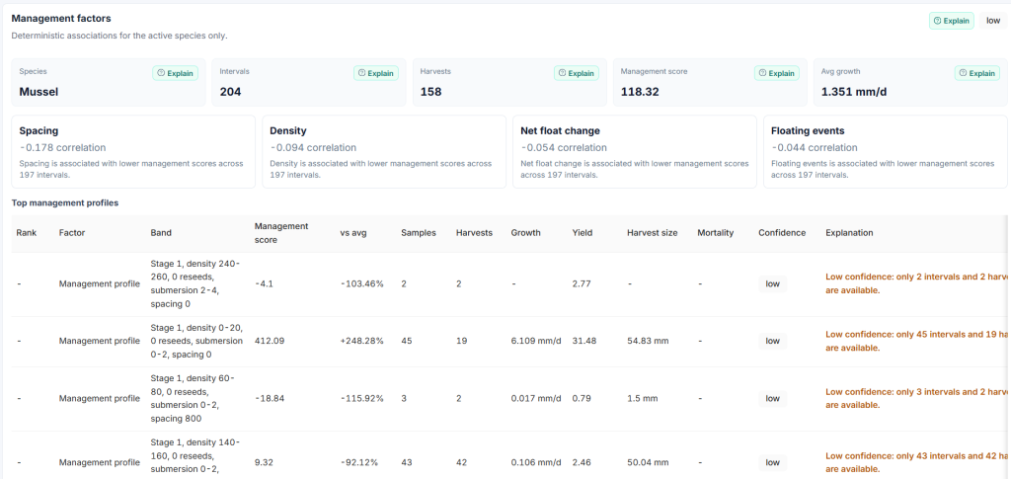Select the Spacing correlation card

coord(133,151)
